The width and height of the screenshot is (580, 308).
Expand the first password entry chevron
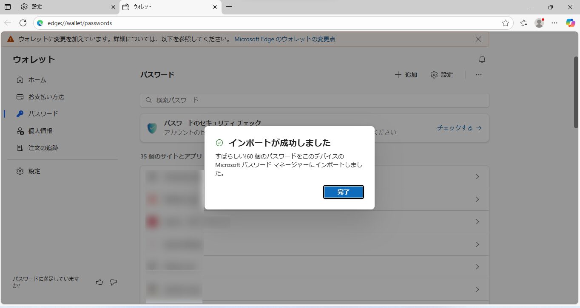coord(477,177)
